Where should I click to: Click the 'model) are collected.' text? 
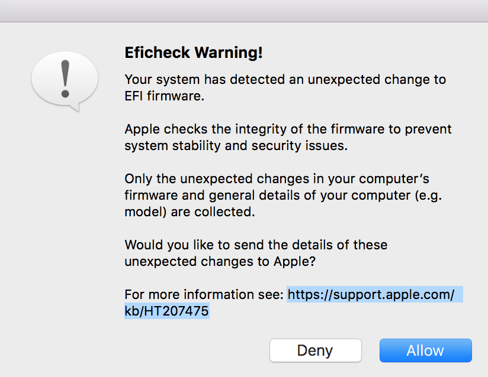pyautogui.click(x=190, y=212)
